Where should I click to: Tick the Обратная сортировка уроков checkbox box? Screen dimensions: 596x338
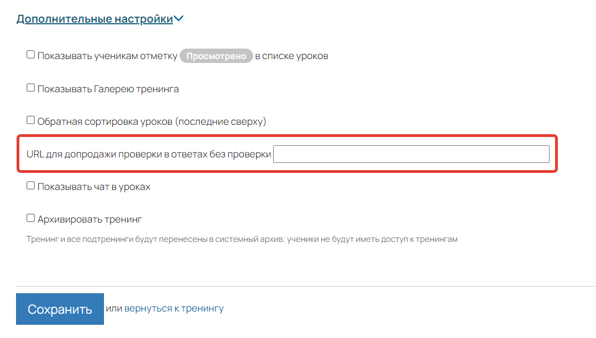pos(31,120)
